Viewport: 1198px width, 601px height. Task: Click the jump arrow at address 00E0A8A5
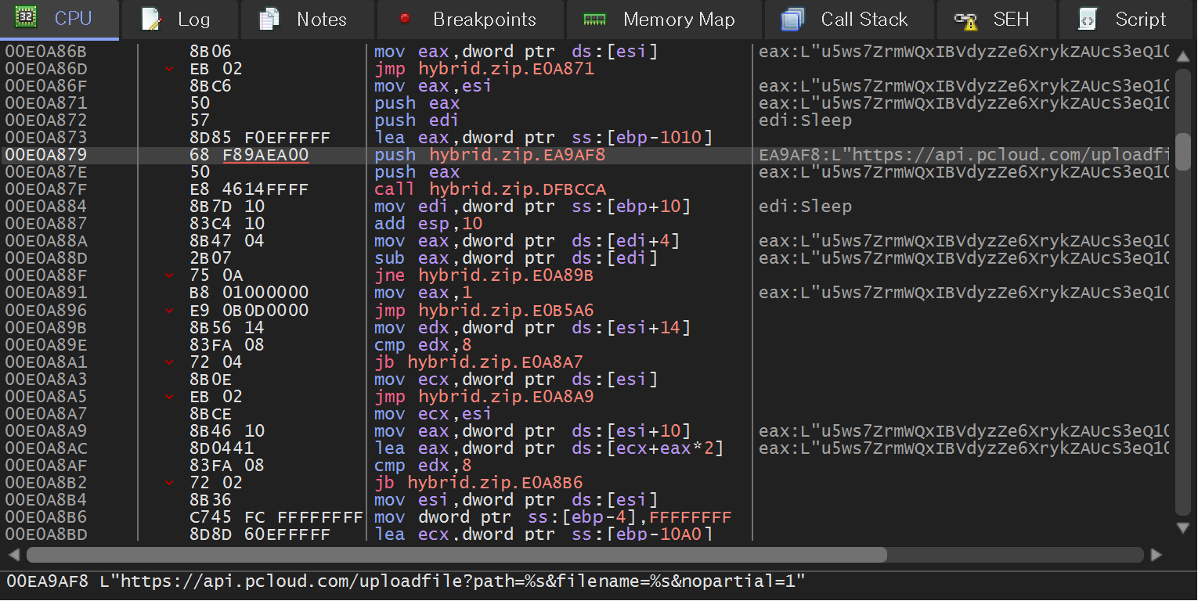click(169, 397)
